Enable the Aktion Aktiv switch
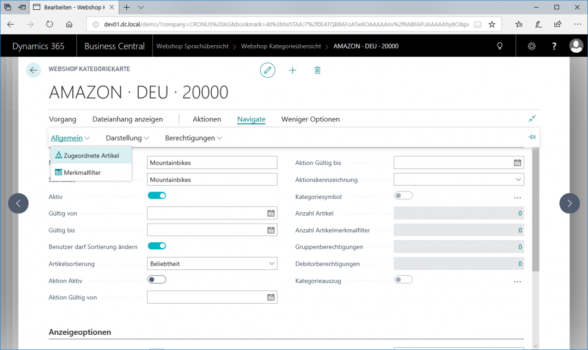 [157, 280]
